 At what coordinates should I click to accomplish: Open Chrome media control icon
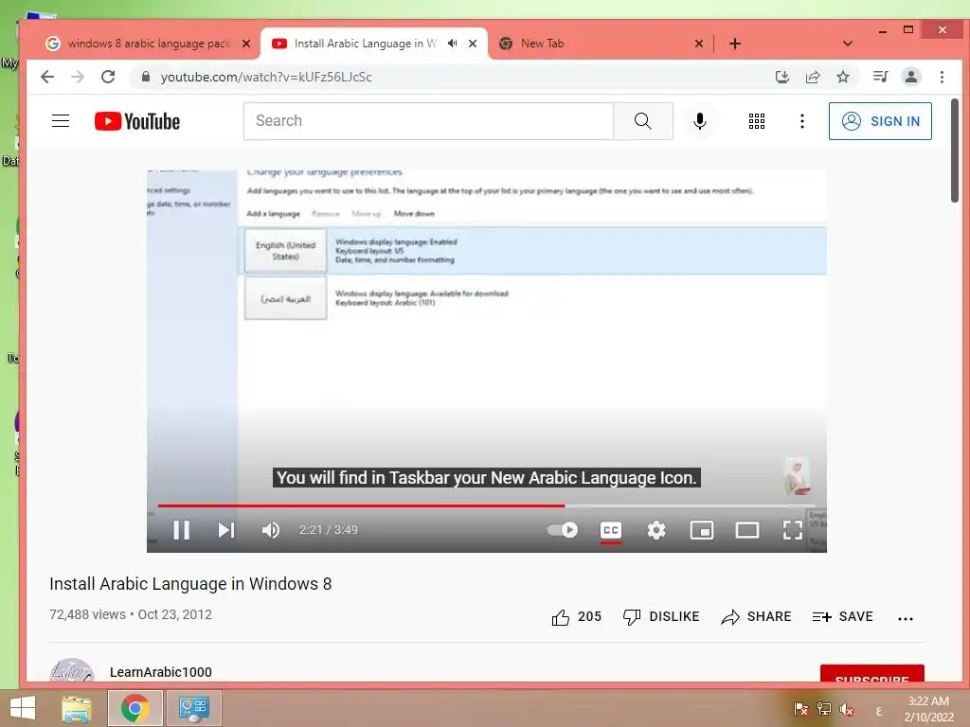[x=880, y=77]
